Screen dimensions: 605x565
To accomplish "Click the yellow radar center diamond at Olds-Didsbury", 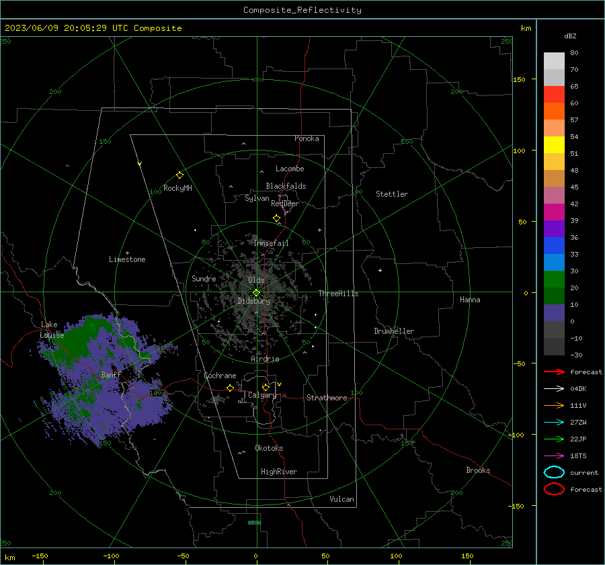I will click(256, 293).
